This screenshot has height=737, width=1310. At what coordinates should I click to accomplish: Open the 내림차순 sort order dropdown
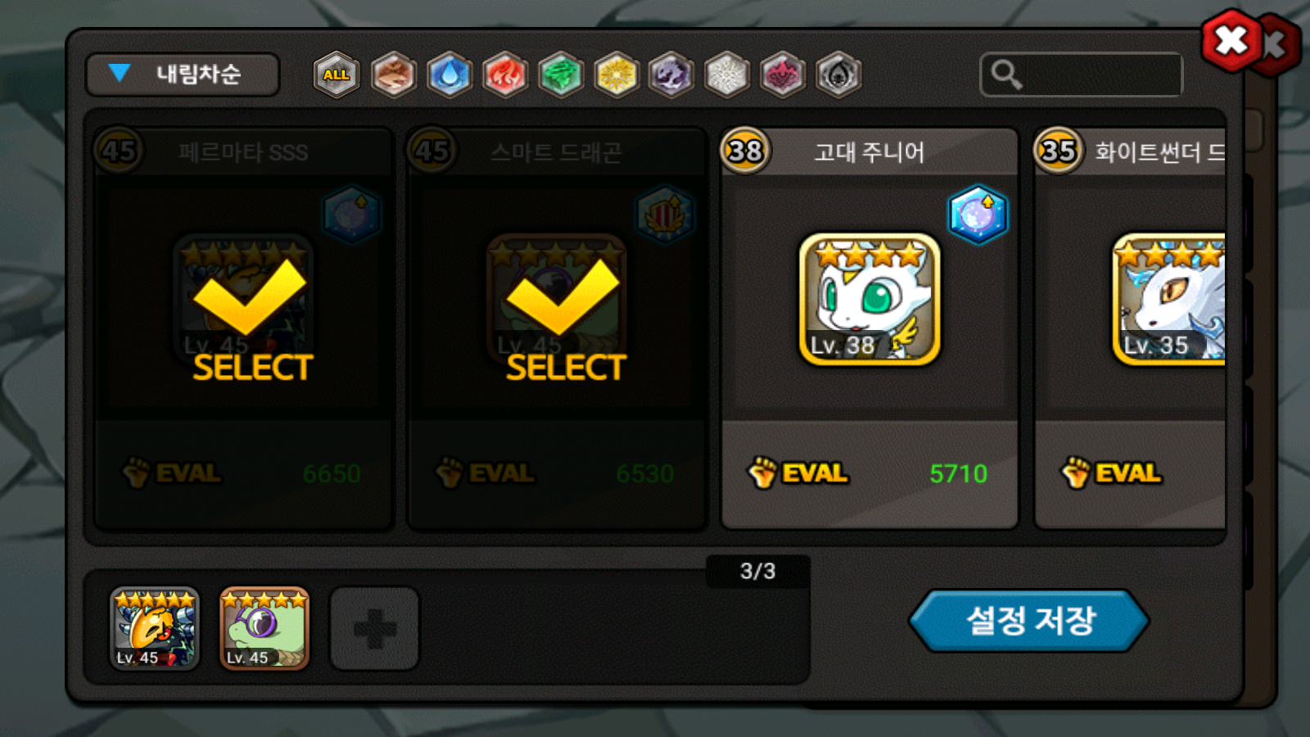tap(183, 75)
